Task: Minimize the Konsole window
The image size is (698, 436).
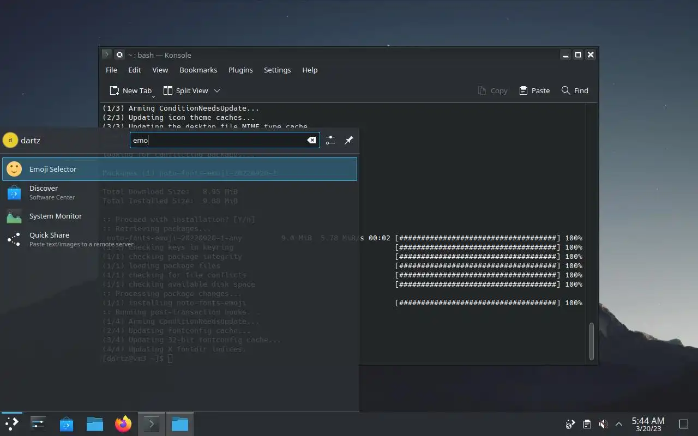Action: (566, 55)
